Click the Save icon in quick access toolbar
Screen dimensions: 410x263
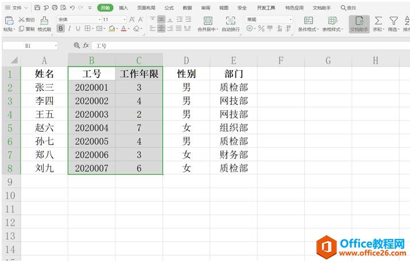click(x=37, y=8)
